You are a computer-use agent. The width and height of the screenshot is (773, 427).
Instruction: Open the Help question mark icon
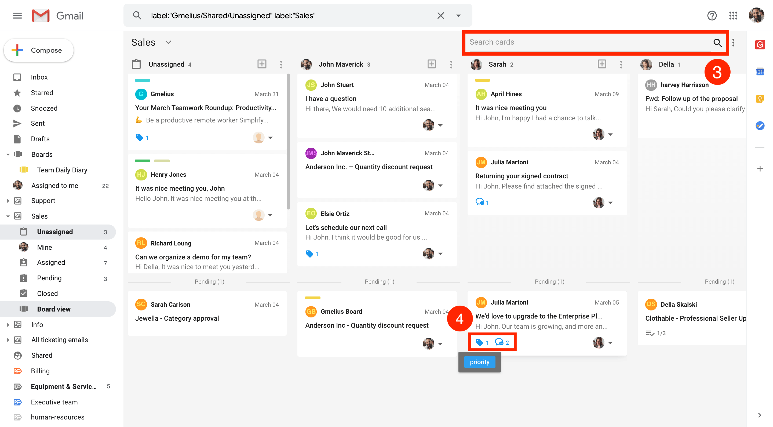(x=712, y=15)
